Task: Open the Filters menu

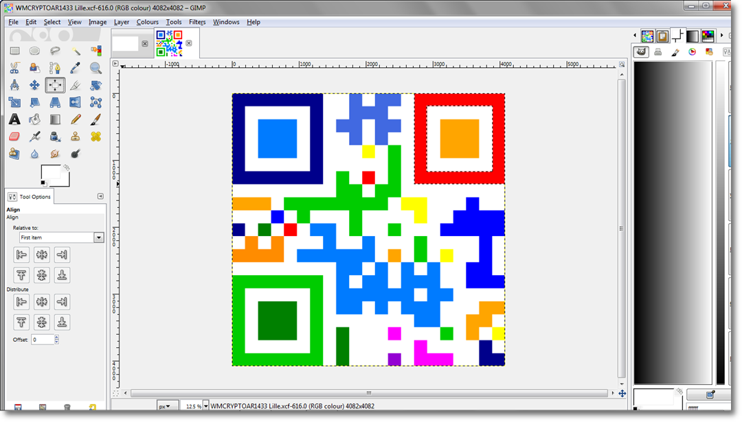Action: (197, 22)
